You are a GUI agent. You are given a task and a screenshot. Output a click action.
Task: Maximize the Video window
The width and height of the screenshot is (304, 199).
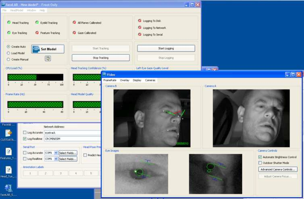(293, 74)
